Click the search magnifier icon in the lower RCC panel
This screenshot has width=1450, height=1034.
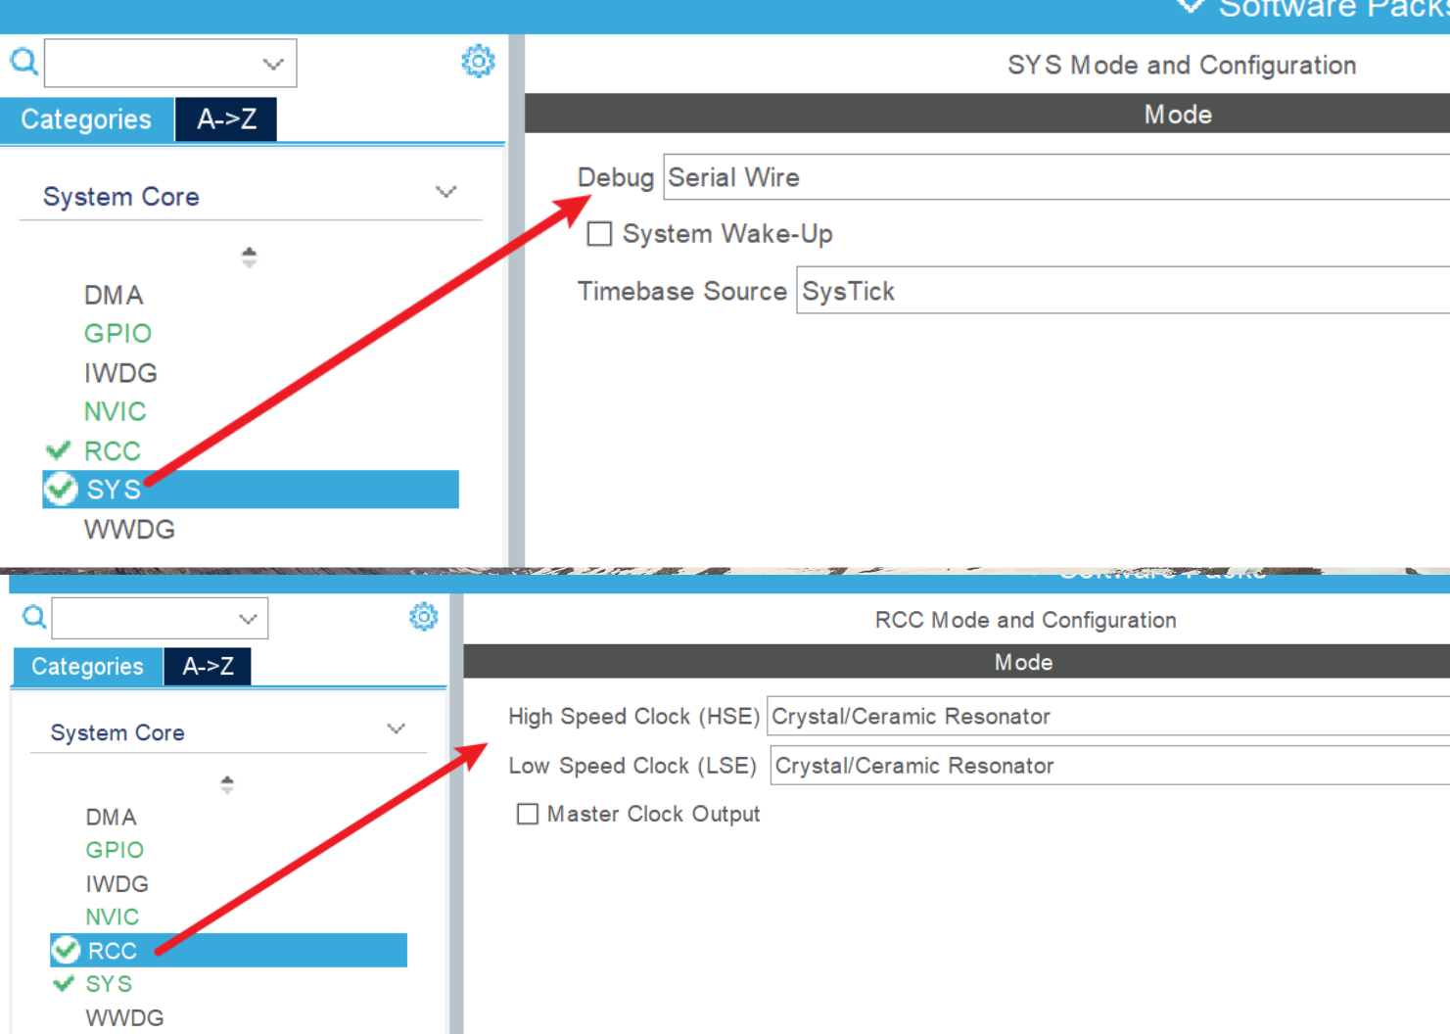(34, 617)
